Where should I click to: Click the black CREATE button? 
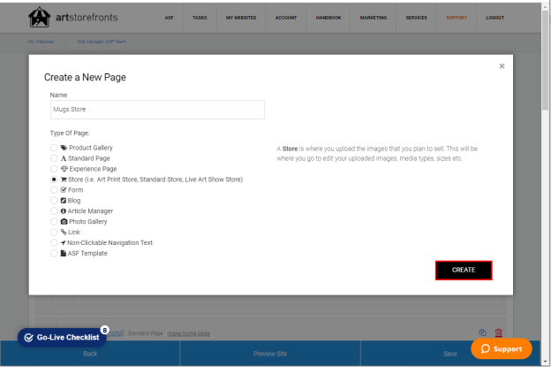[464, 271]
